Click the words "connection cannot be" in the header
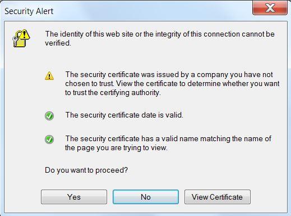291x216 pixels. tap(239, 34)
